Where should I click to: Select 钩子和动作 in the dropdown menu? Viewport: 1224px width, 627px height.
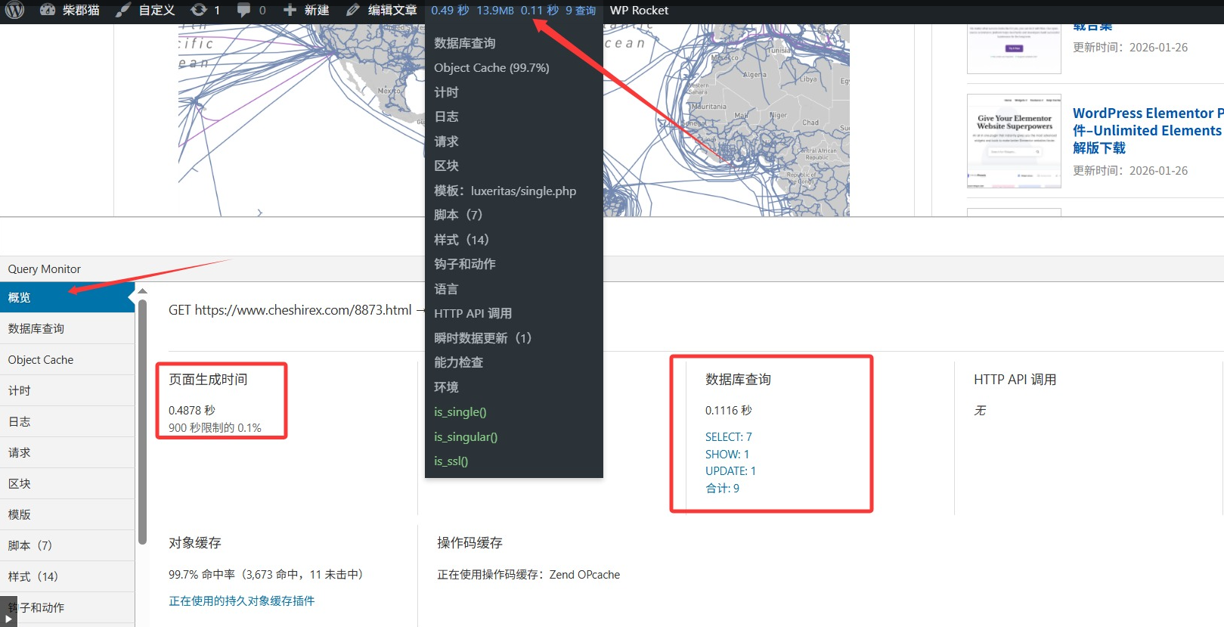pos(464,264)
